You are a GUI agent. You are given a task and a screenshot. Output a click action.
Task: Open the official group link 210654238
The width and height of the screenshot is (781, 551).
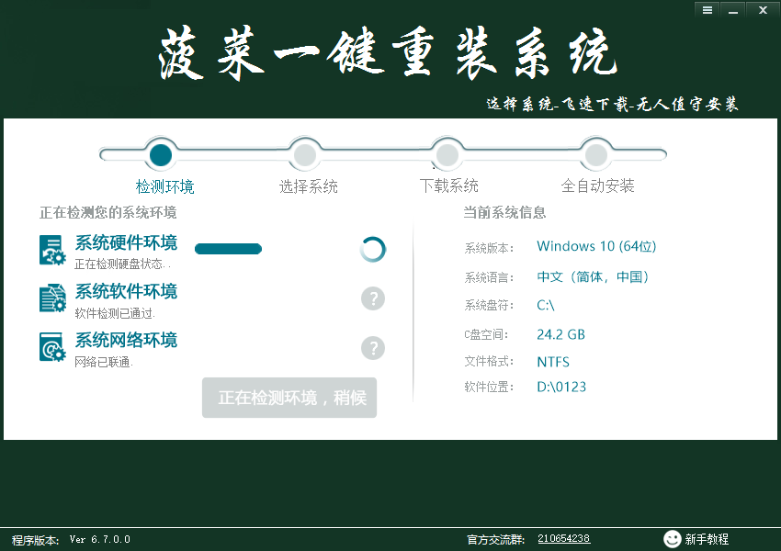click(564, 538)
